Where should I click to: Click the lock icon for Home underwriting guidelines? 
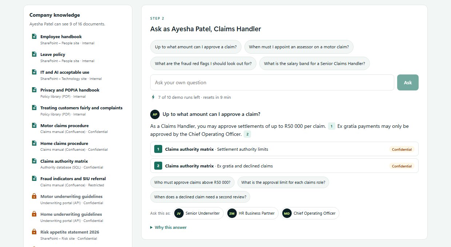click(x=34, y=214)
